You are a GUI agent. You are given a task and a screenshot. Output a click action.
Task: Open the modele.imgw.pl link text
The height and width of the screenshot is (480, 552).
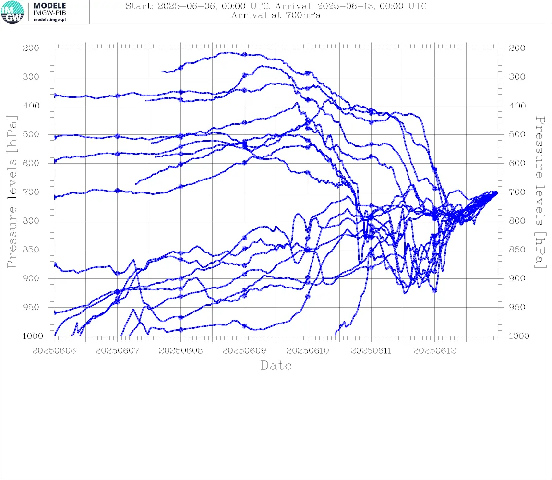pyautogui.click(x=49, y=20)
